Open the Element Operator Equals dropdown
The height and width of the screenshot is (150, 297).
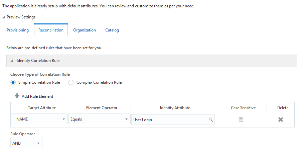[x=126, y=120]
